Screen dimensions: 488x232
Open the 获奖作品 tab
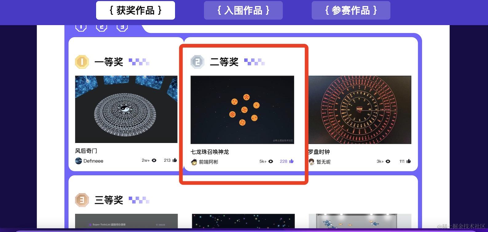pyautogui.click(x=136, y=10)
